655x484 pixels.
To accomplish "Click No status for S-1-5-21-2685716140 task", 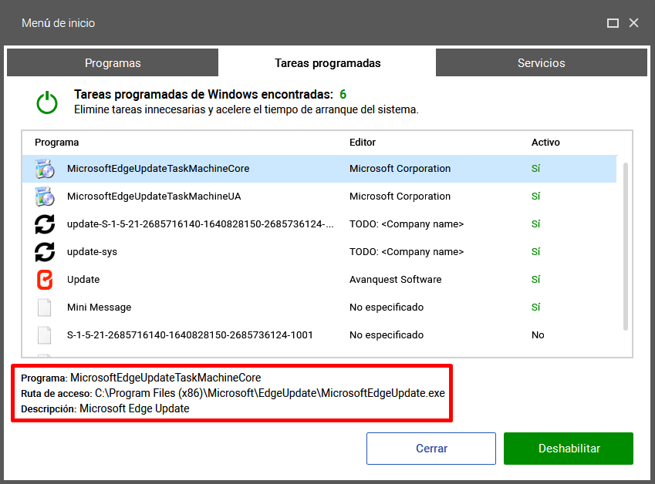I will [538, 335].
